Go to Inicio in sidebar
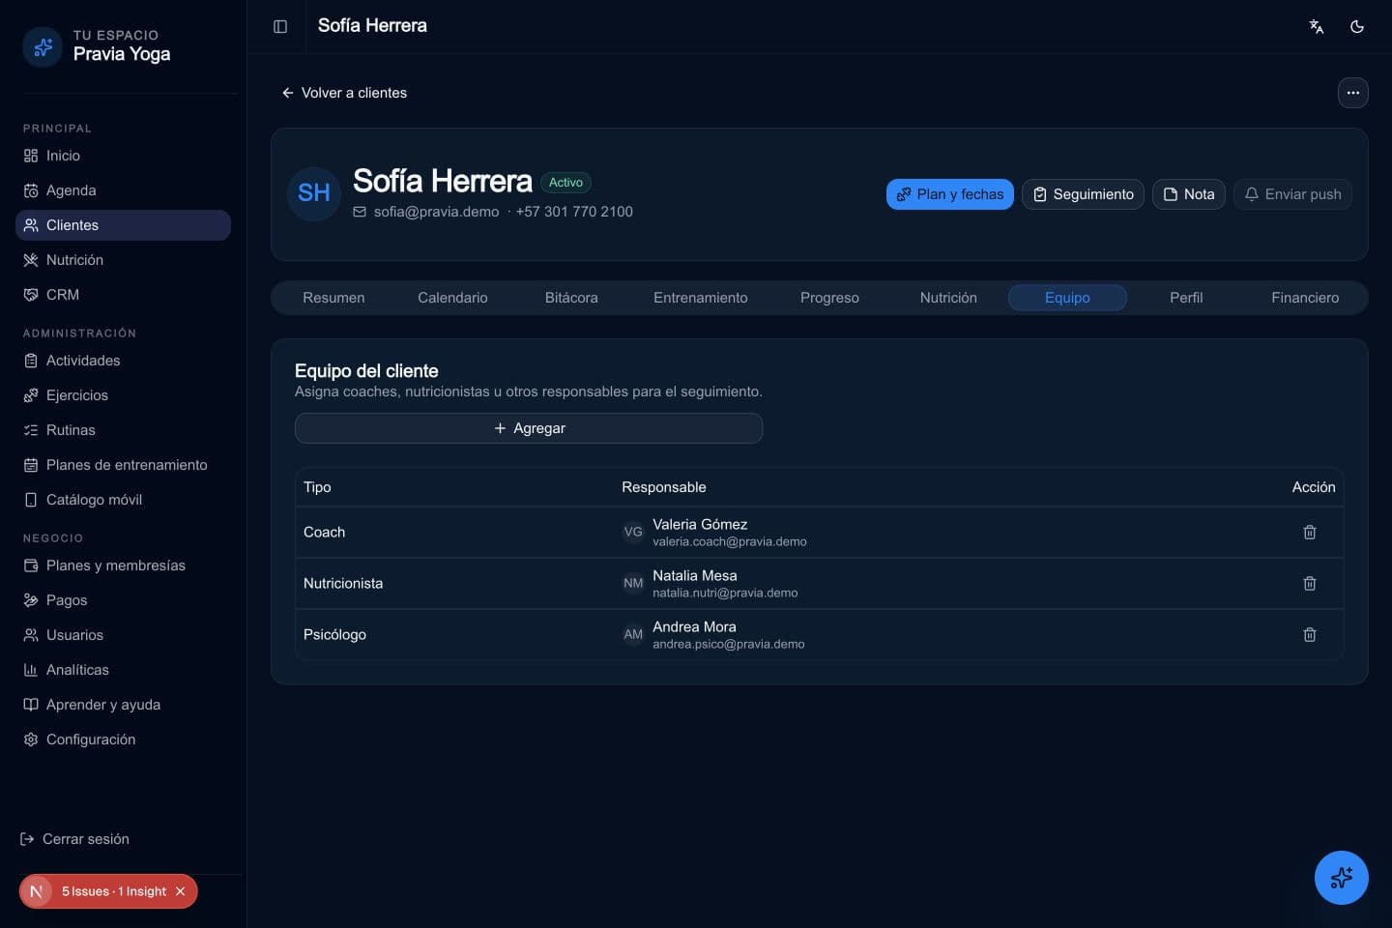This screenshot has width=1392, height=928. coord(123,156)
